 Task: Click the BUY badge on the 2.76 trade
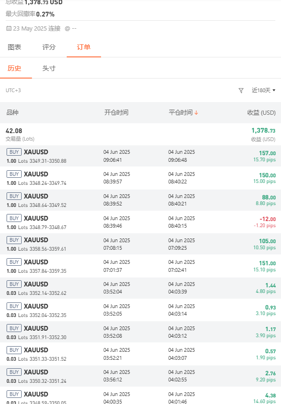tap(14, 372)
